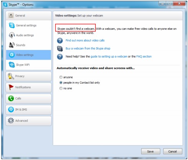Click 'Automatically receive video and share screens with...' heading
Viewport: 188px width, 160px height.
(x=96, y=68)
